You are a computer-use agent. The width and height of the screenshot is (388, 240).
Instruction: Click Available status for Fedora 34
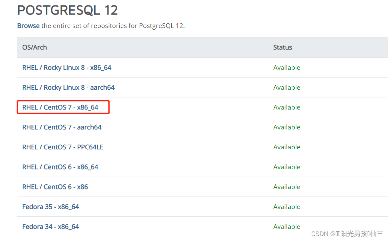pyautogui.click(x=287, y=227)
